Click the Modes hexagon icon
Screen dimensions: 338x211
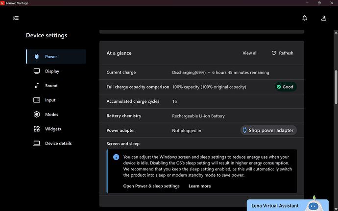(37, 115)
